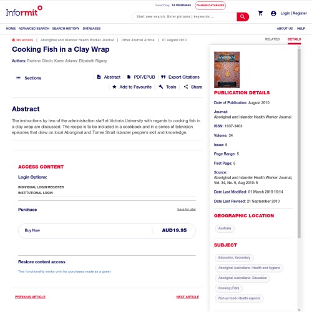The image size is (312, 312).
Task: Click the Share icon
Action: tap(186, 87)
